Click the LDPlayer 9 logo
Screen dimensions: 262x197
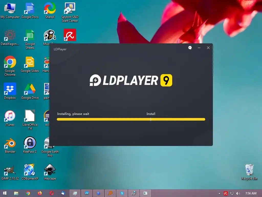(131, 80)
